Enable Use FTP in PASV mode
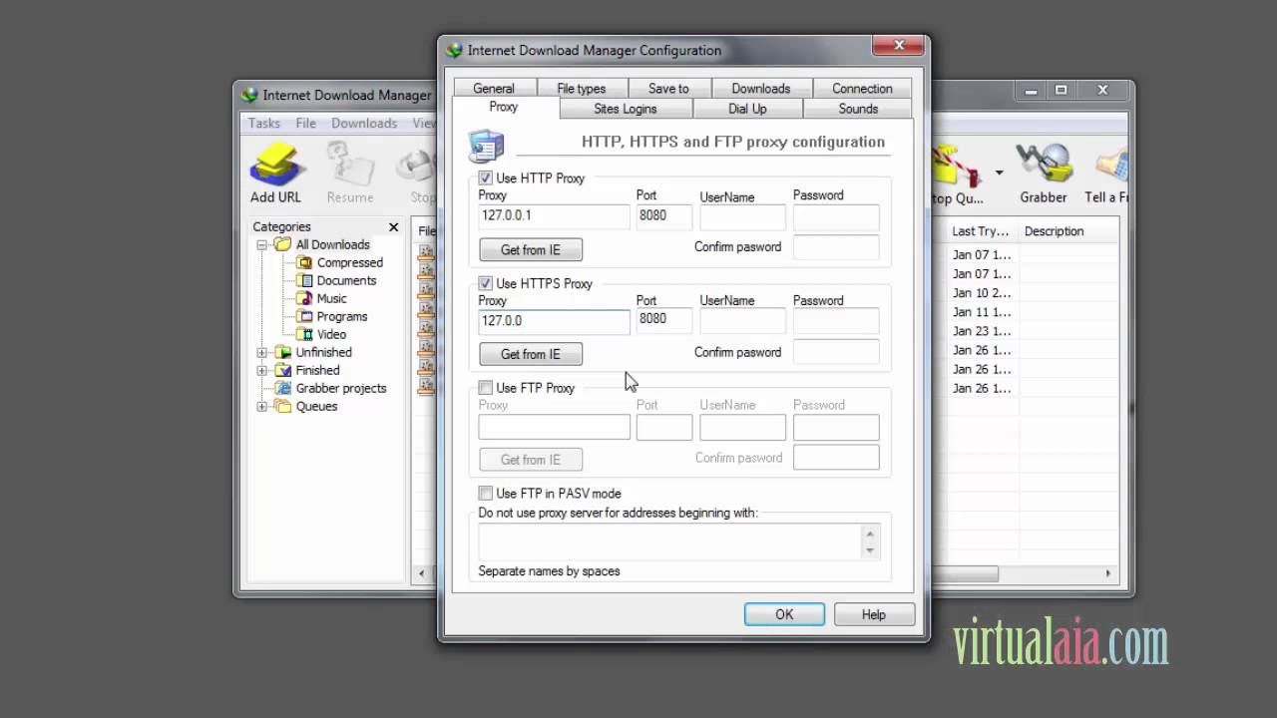Viewport: 1277px width, 718px height. pyautogui.click(x=486, y=493)
